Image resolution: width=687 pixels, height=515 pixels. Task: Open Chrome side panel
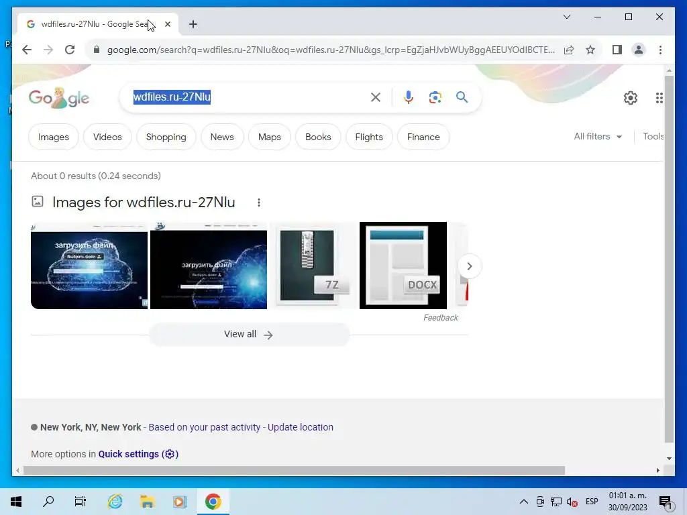[617, 50]
